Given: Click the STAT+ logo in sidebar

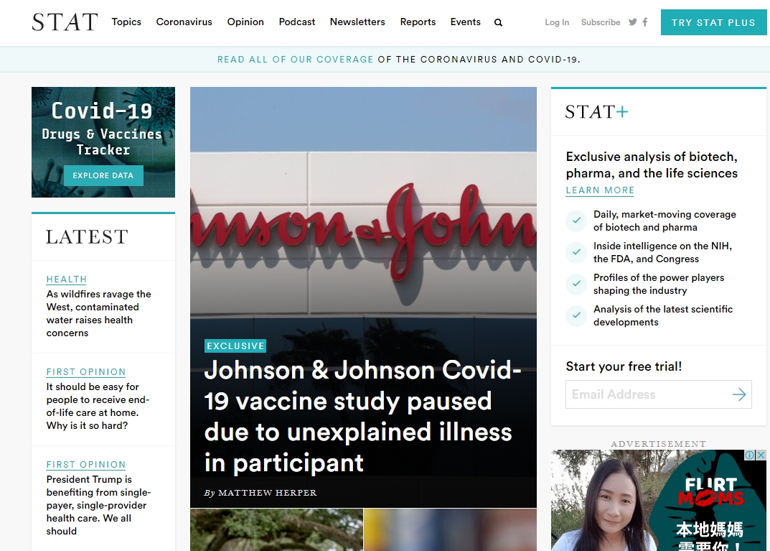Looking at the screenshot, I should (596, 112).
